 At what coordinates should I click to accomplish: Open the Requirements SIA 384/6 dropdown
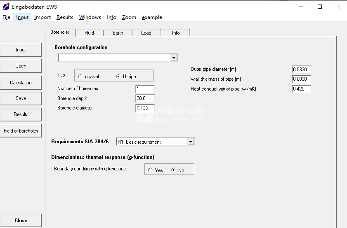point(191,142)
